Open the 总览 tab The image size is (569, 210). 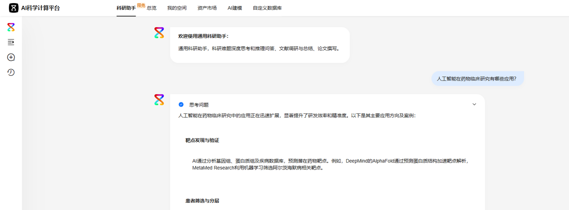[x=152, y=8]
